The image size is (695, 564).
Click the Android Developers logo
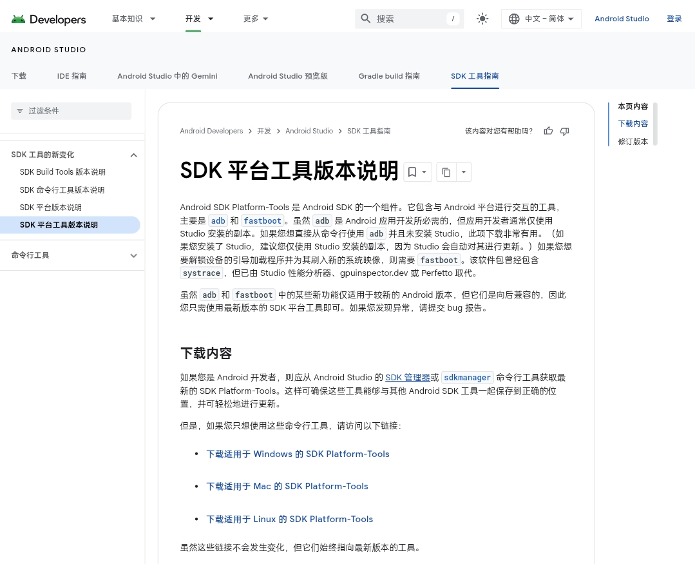coord(48,19)
